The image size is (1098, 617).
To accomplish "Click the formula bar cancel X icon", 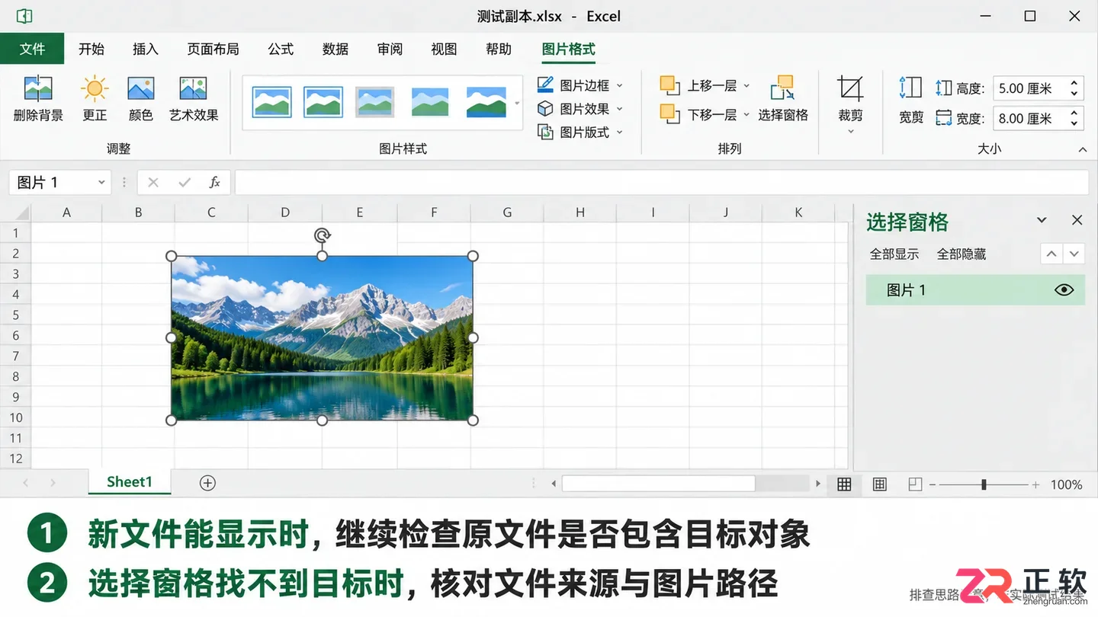I will pos(153,183).
